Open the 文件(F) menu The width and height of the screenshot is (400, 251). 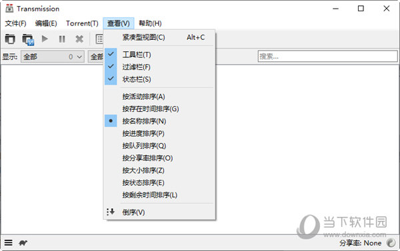(x=15, y=23)
